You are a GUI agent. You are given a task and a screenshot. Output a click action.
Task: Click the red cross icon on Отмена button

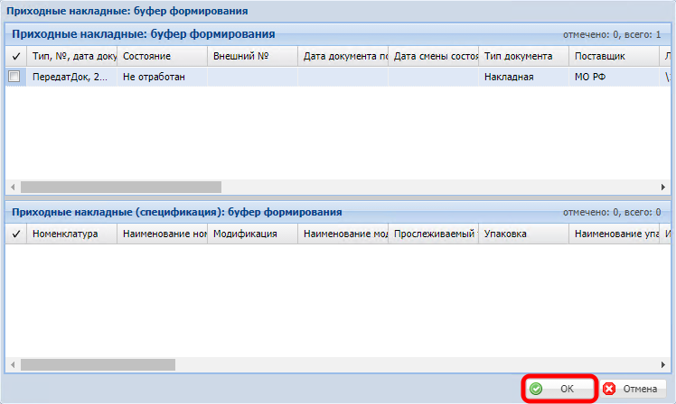click(609, 389)
